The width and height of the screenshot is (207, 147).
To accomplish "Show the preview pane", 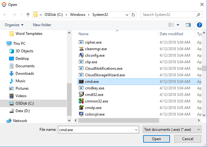I will pyautogui.click(x=188, y=25).
